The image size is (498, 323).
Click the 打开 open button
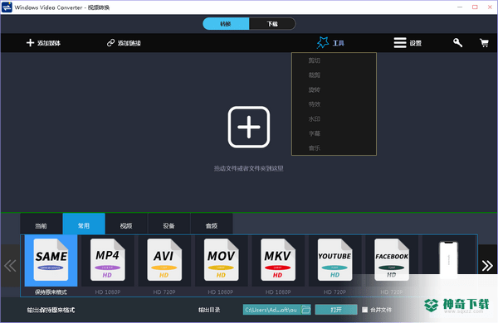(x=336, y=310)
